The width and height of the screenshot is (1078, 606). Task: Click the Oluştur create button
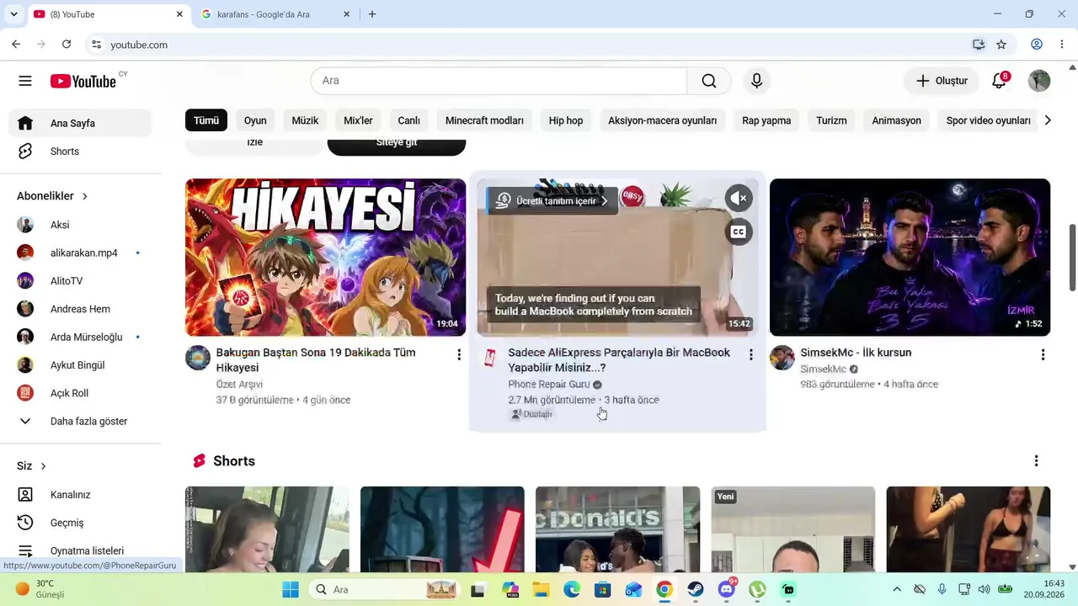click(x=942, y=81)
